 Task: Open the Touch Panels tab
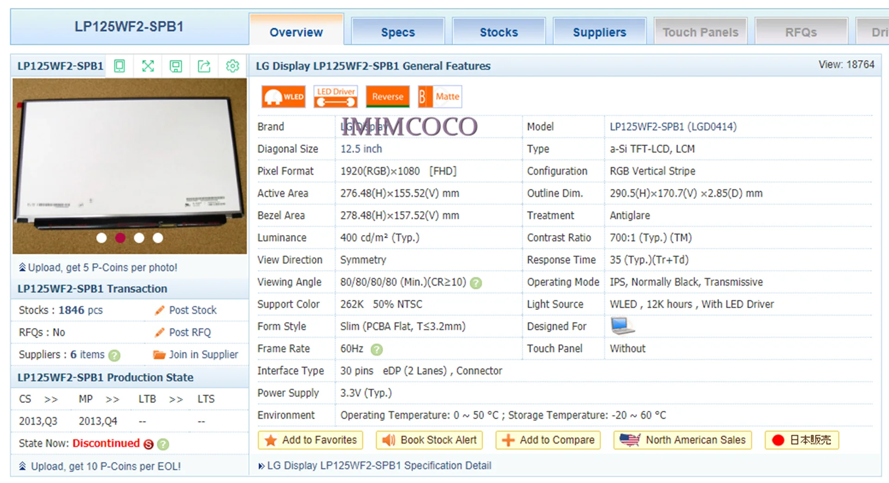(x=701, y=31)
